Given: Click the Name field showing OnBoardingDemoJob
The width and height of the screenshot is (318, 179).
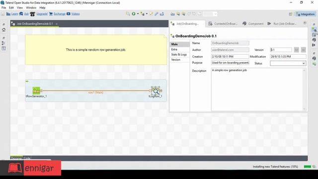Looking at the screenshot, I should 230,43.
